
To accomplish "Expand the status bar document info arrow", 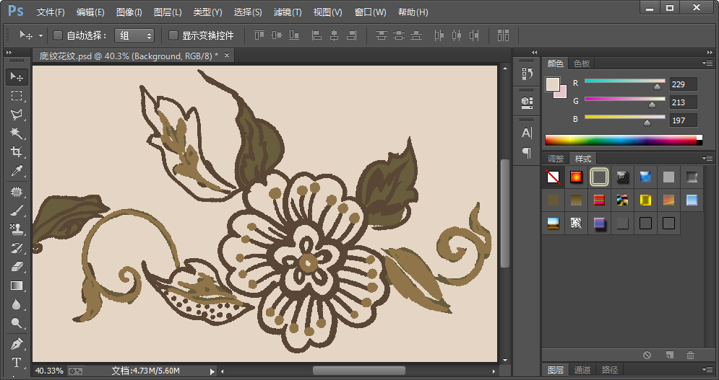I will 212,371.
